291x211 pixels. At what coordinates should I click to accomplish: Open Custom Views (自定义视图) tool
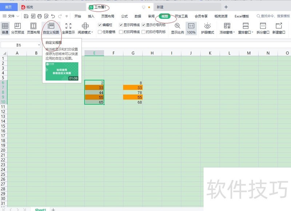tap(51, 28)
